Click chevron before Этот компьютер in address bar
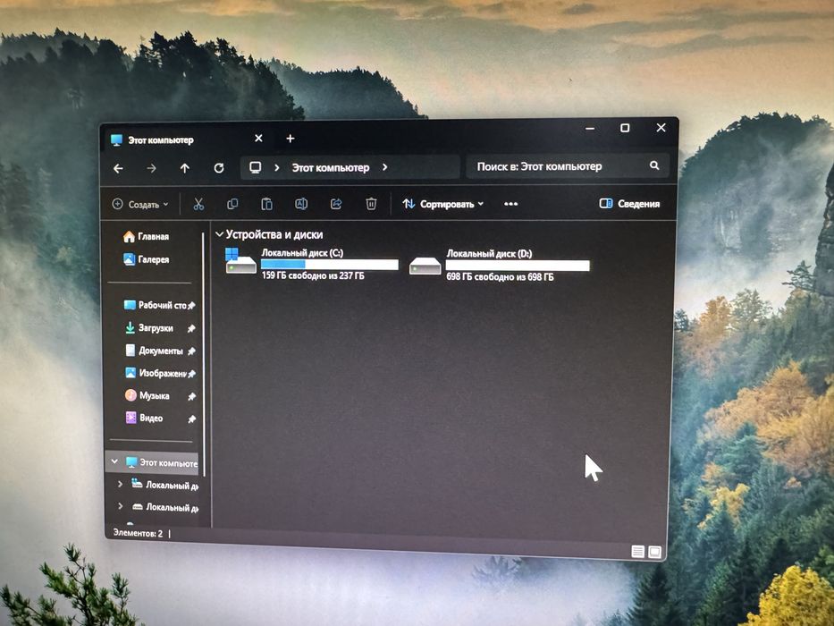This screenshot has height=626, width=834. click(x=276, y=167)
